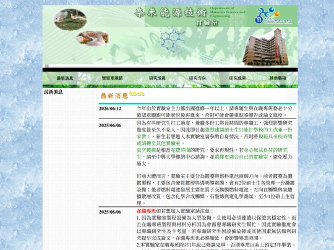Click the department logo in banner
This screenshot has height=250, width=334.
pos(273,15)
